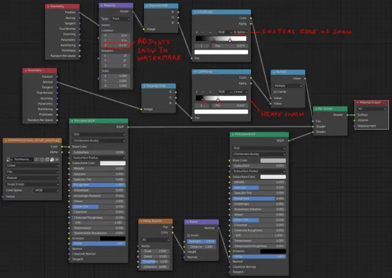Remove a color stop in the Linear ColorRamp

tap(203, 92)
